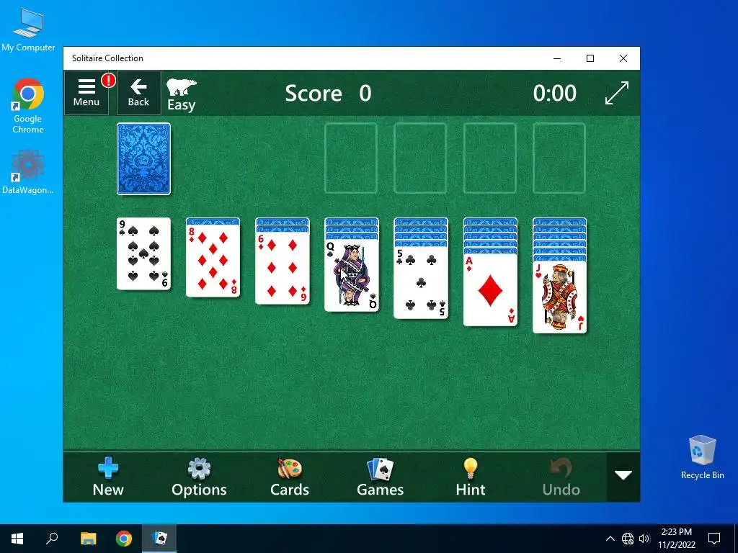The image size is (738, 553).
Task: Click the 0:00 game timer
Action: click(554, 93)
